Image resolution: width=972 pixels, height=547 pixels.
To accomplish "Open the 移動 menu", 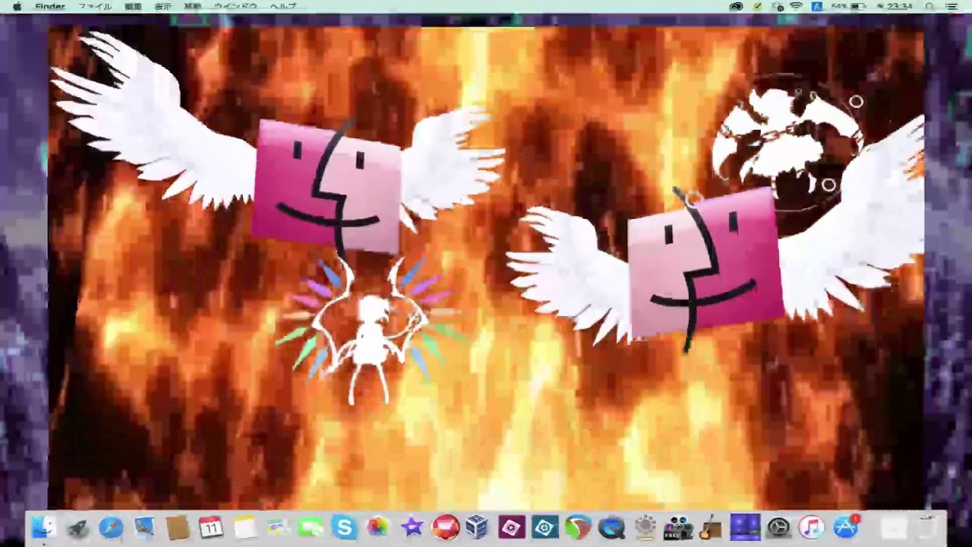I will (193, 6).
